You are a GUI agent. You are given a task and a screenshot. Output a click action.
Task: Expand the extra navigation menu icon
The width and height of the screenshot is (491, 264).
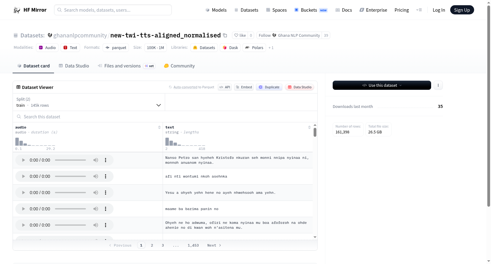419,10
